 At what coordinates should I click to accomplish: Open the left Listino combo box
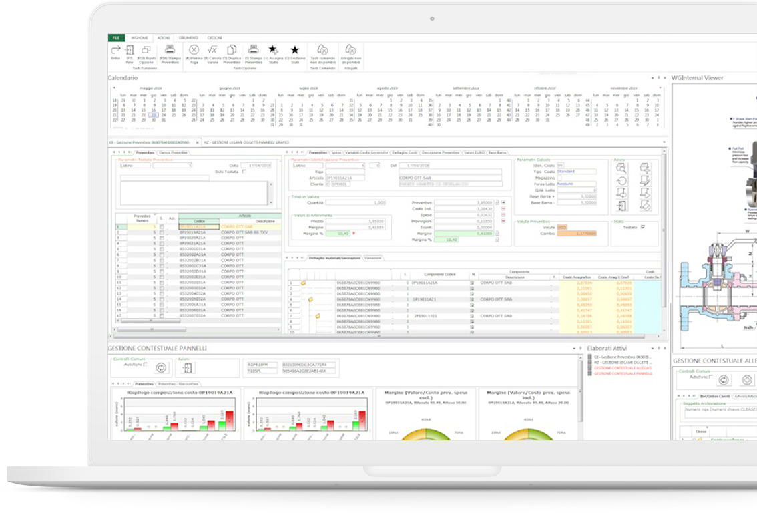click(x=135, y=166)
